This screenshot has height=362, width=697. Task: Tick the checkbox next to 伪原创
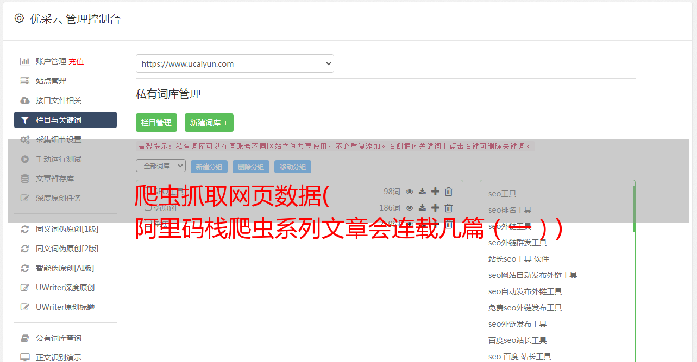tap(148, 207)
